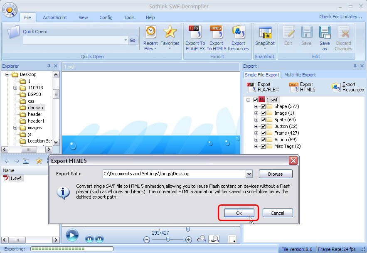
Task: Step forward one frame in the player
Action: (99, 239)
